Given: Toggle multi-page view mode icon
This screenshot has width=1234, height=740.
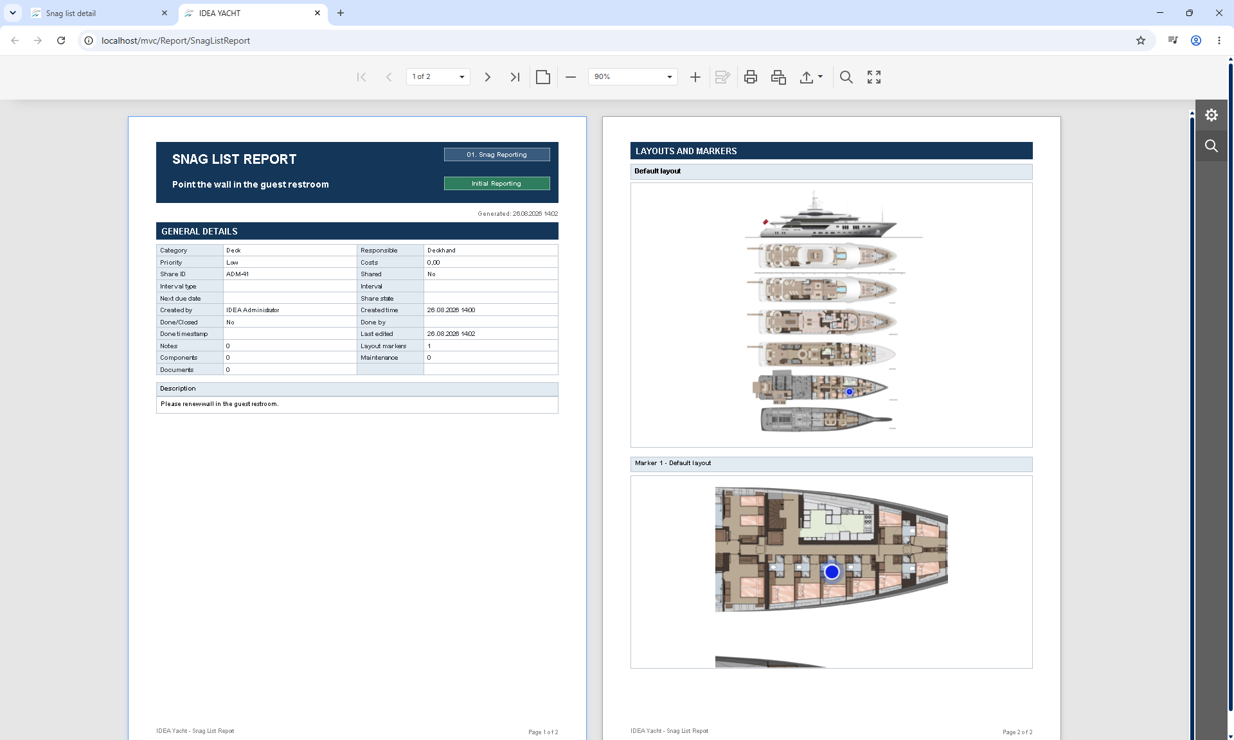Looking at the screenshot, I should tap(543, 77).
